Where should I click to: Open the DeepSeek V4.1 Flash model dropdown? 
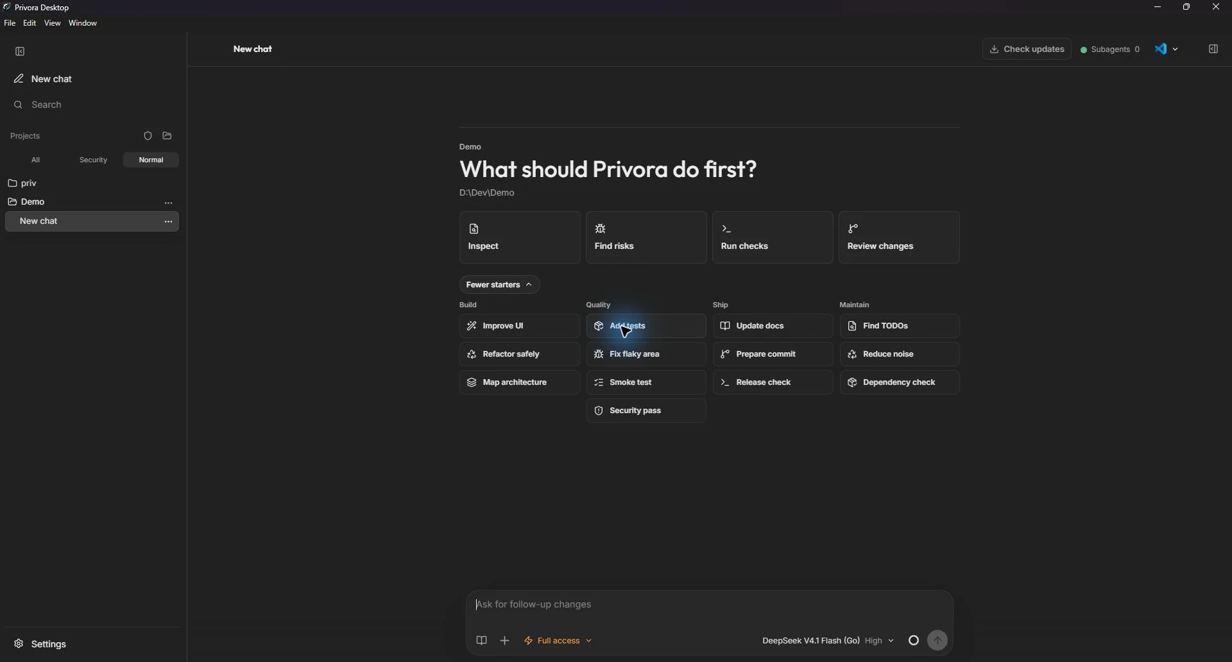click(828, 641)
